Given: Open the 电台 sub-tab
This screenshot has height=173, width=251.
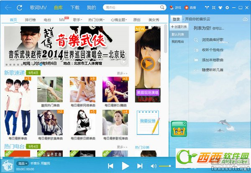Looking at the screenshot, I should [x=47, y=20].
